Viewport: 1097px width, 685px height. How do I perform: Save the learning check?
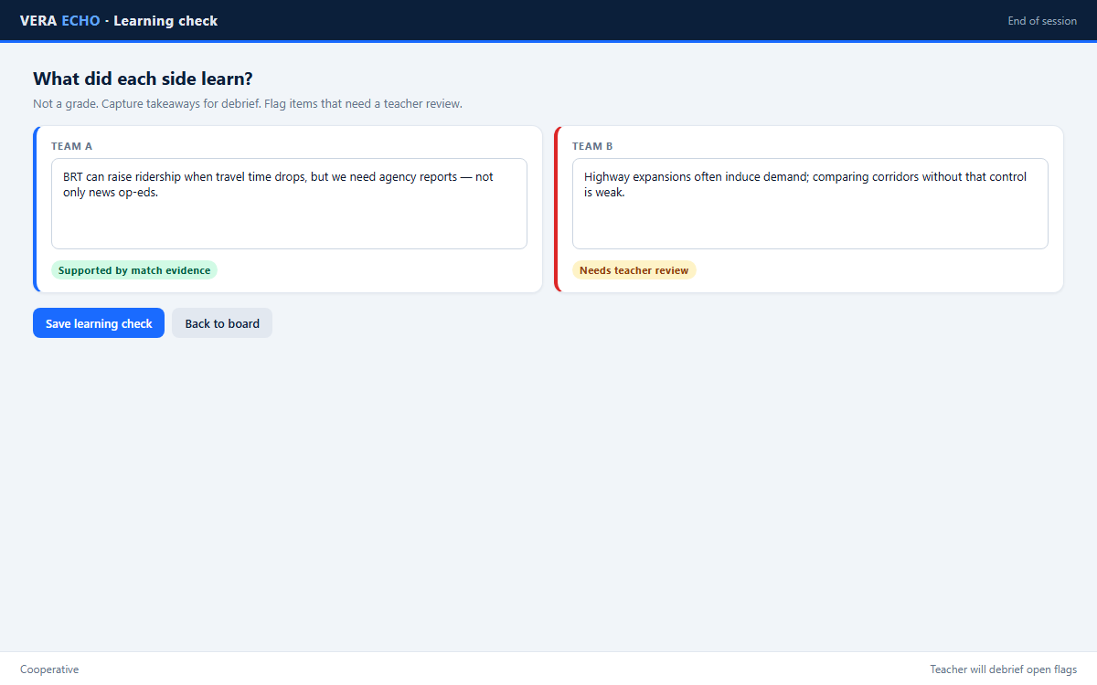pos(99,323)
